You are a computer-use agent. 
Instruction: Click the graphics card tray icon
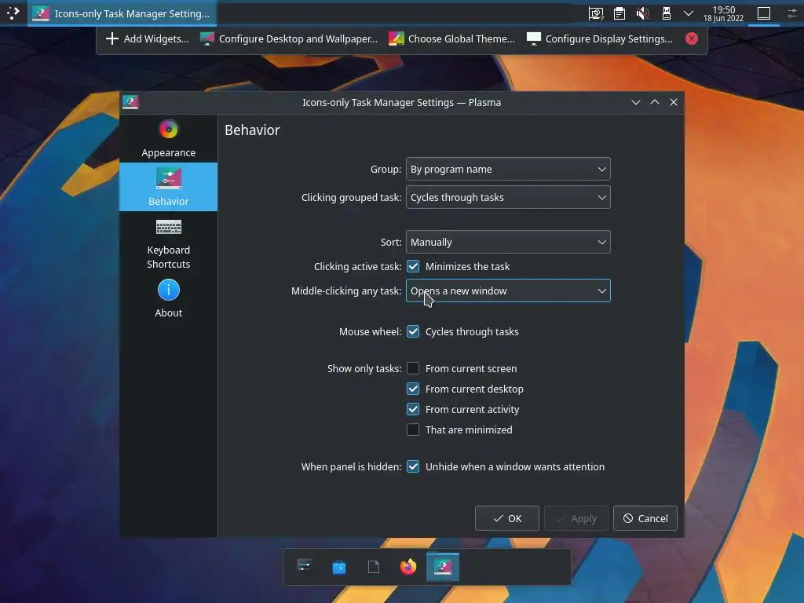[x=595, y=13]
